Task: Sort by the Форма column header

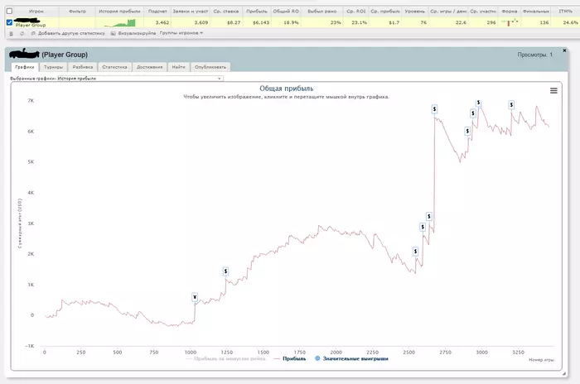Action: (510, 12)
